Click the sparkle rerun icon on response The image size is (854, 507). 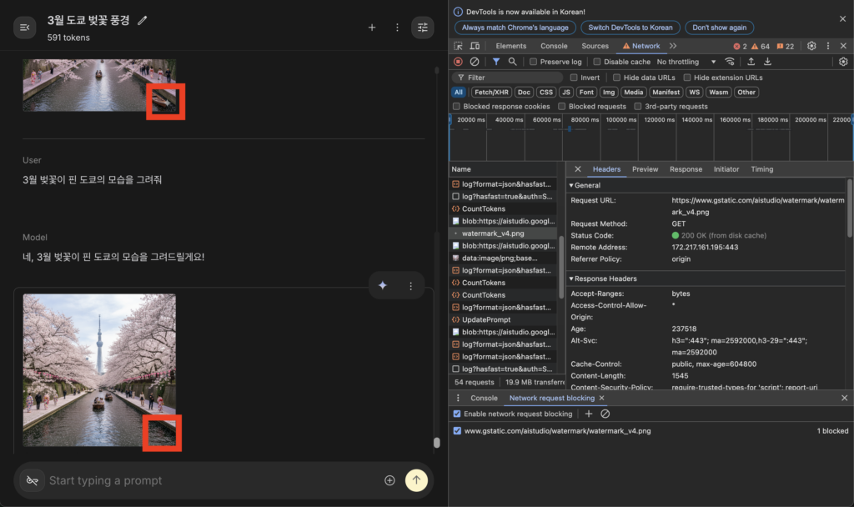(383, 285)
